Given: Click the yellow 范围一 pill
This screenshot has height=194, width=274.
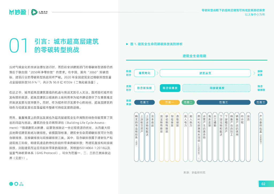Looking at the screenshot, I should [x=169, y=102].
